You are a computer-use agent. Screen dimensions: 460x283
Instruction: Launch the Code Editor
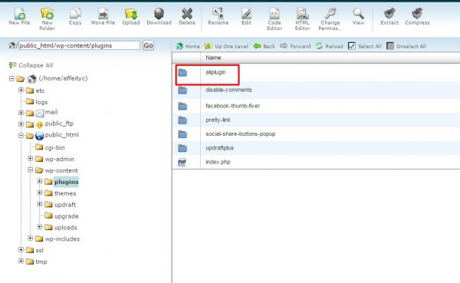pyautogui.click(x=274, y=19)
